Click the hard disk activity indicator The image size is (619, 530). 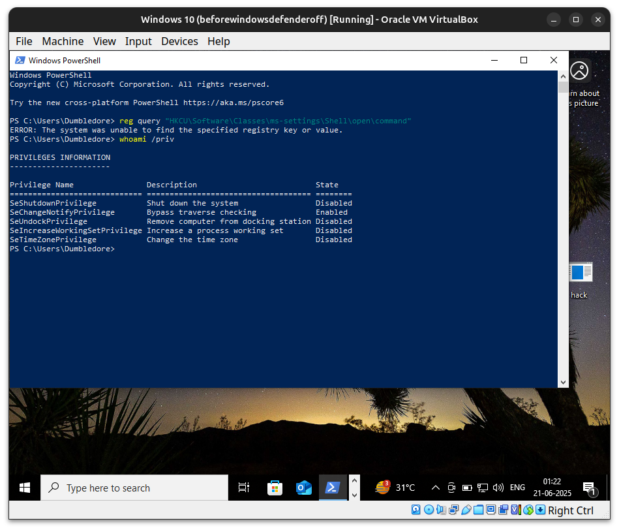pyautogui.click(x=415, y=510)
